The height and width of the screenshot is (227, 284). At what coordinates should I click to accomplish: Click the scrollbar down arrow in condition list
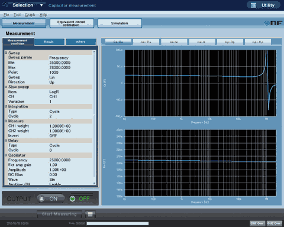click(94, 183)
